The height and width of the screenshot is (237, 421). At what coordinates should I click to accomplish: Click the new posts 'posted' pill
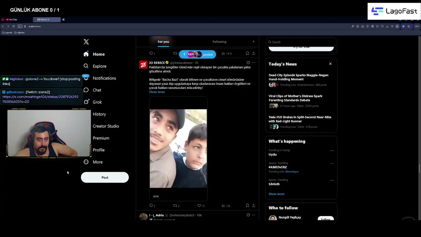pyautogui.click(x=197, y=54)
